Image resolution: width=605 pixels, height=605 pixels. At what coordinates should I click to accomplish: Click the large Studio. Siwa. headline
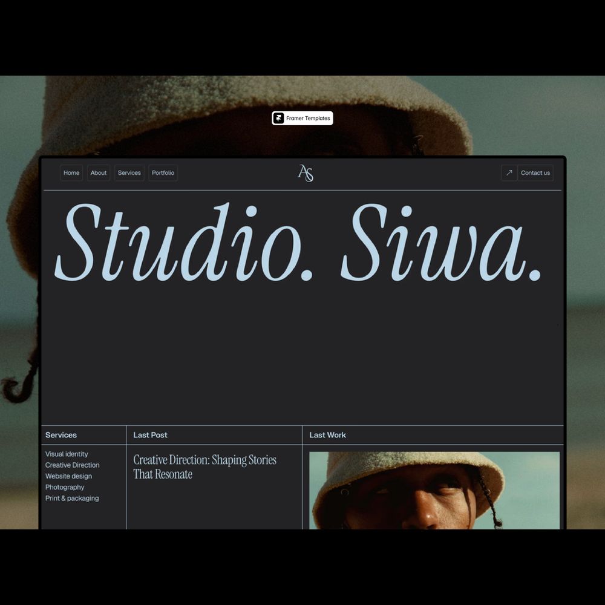[298, 243]
